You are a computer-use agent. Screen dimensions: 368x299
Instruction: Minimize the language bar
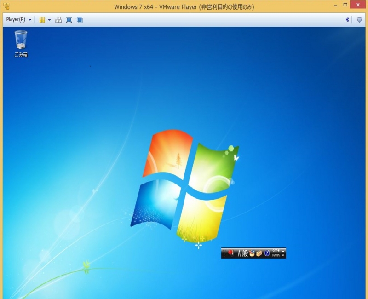pyautogui.click(x=283, y=251)
